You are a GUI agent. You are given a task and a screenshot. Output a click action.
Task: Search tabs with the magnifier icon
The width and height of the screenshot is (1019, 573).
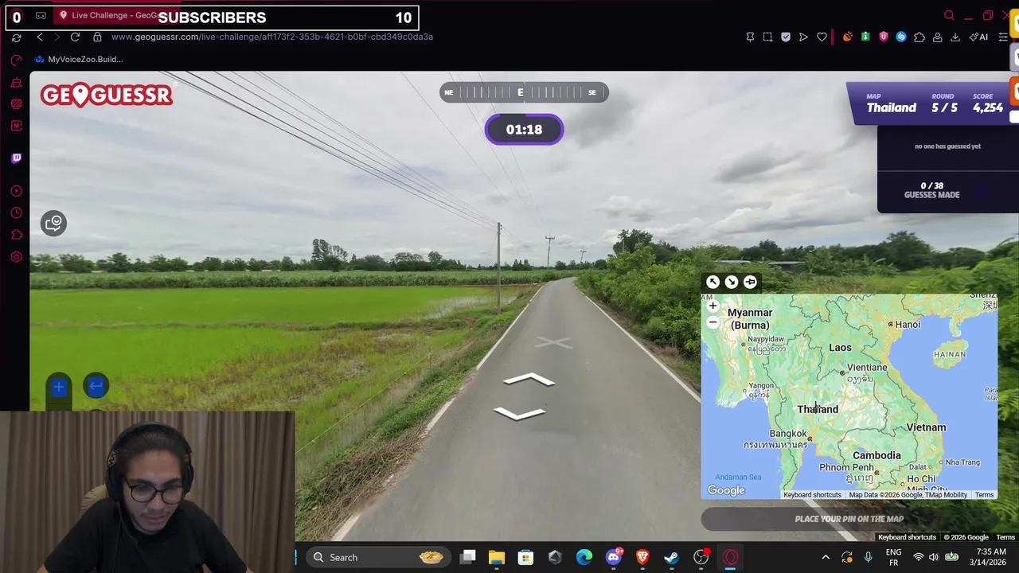click(949, 15)
